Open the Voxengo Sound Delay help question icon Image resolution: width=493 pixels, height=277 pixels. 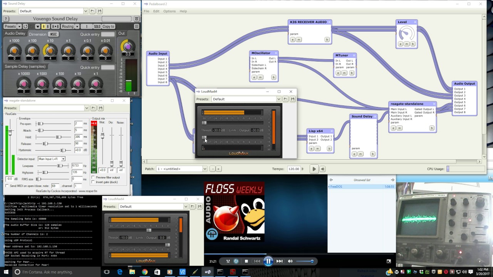[6, 18]
